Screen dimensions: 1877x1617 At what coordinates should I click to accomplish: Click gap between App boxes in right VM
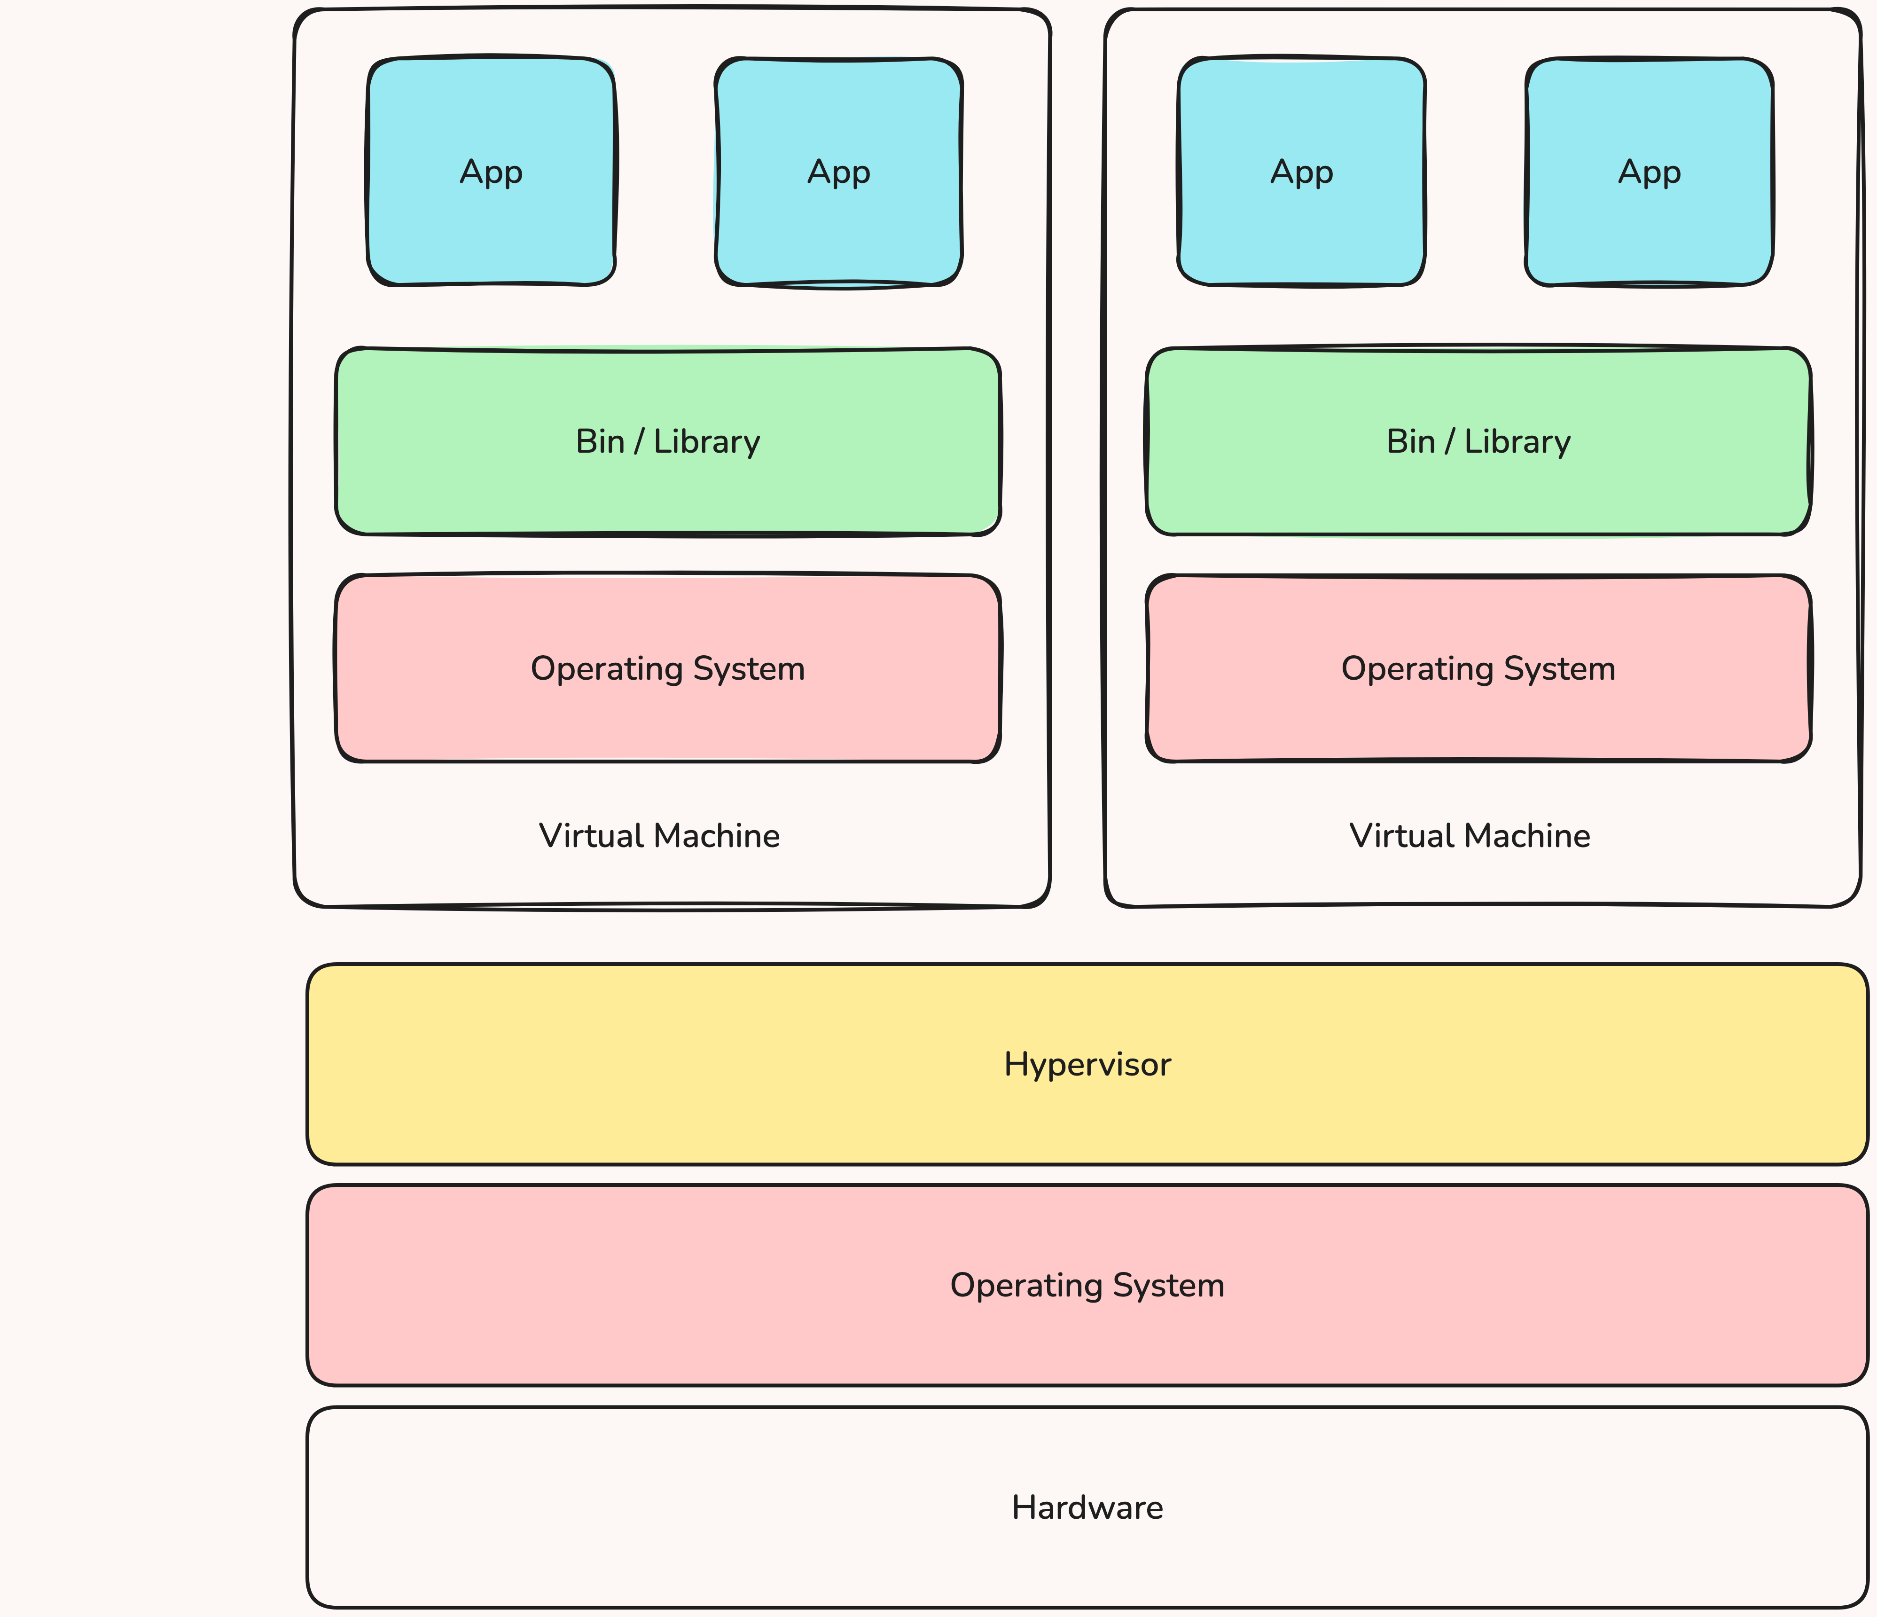[1477, 172]
